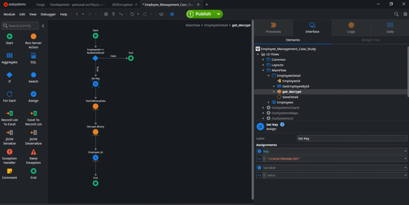The image size is (409, 205).
Task: Expand the Common flow in the tree
Action: point(263,60)
